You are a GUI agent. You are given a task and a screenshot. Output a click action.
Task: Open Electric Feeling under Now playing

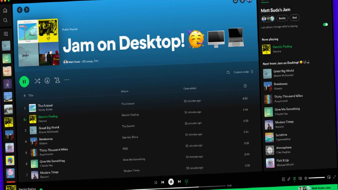point(282,47)
